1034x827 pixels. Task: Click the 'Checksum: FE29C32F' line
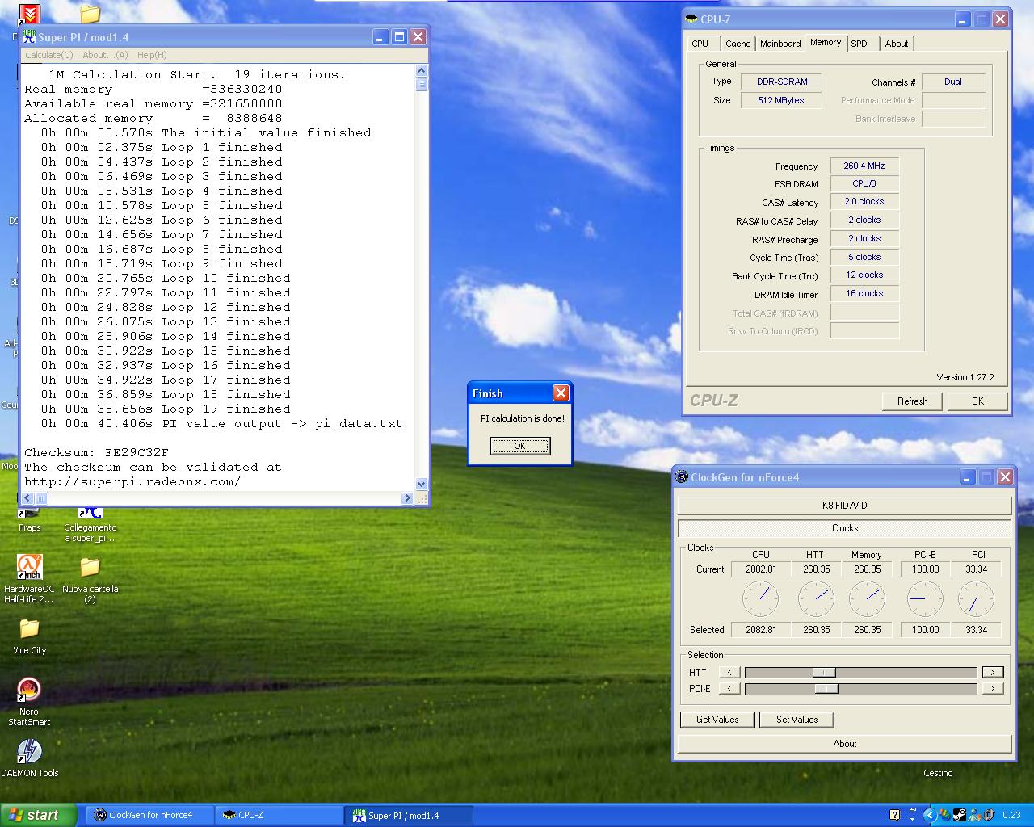click(96, 452)
